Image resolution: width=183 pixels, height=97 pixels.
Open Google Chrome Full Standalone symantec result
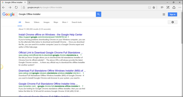click(x=48, y=84)
